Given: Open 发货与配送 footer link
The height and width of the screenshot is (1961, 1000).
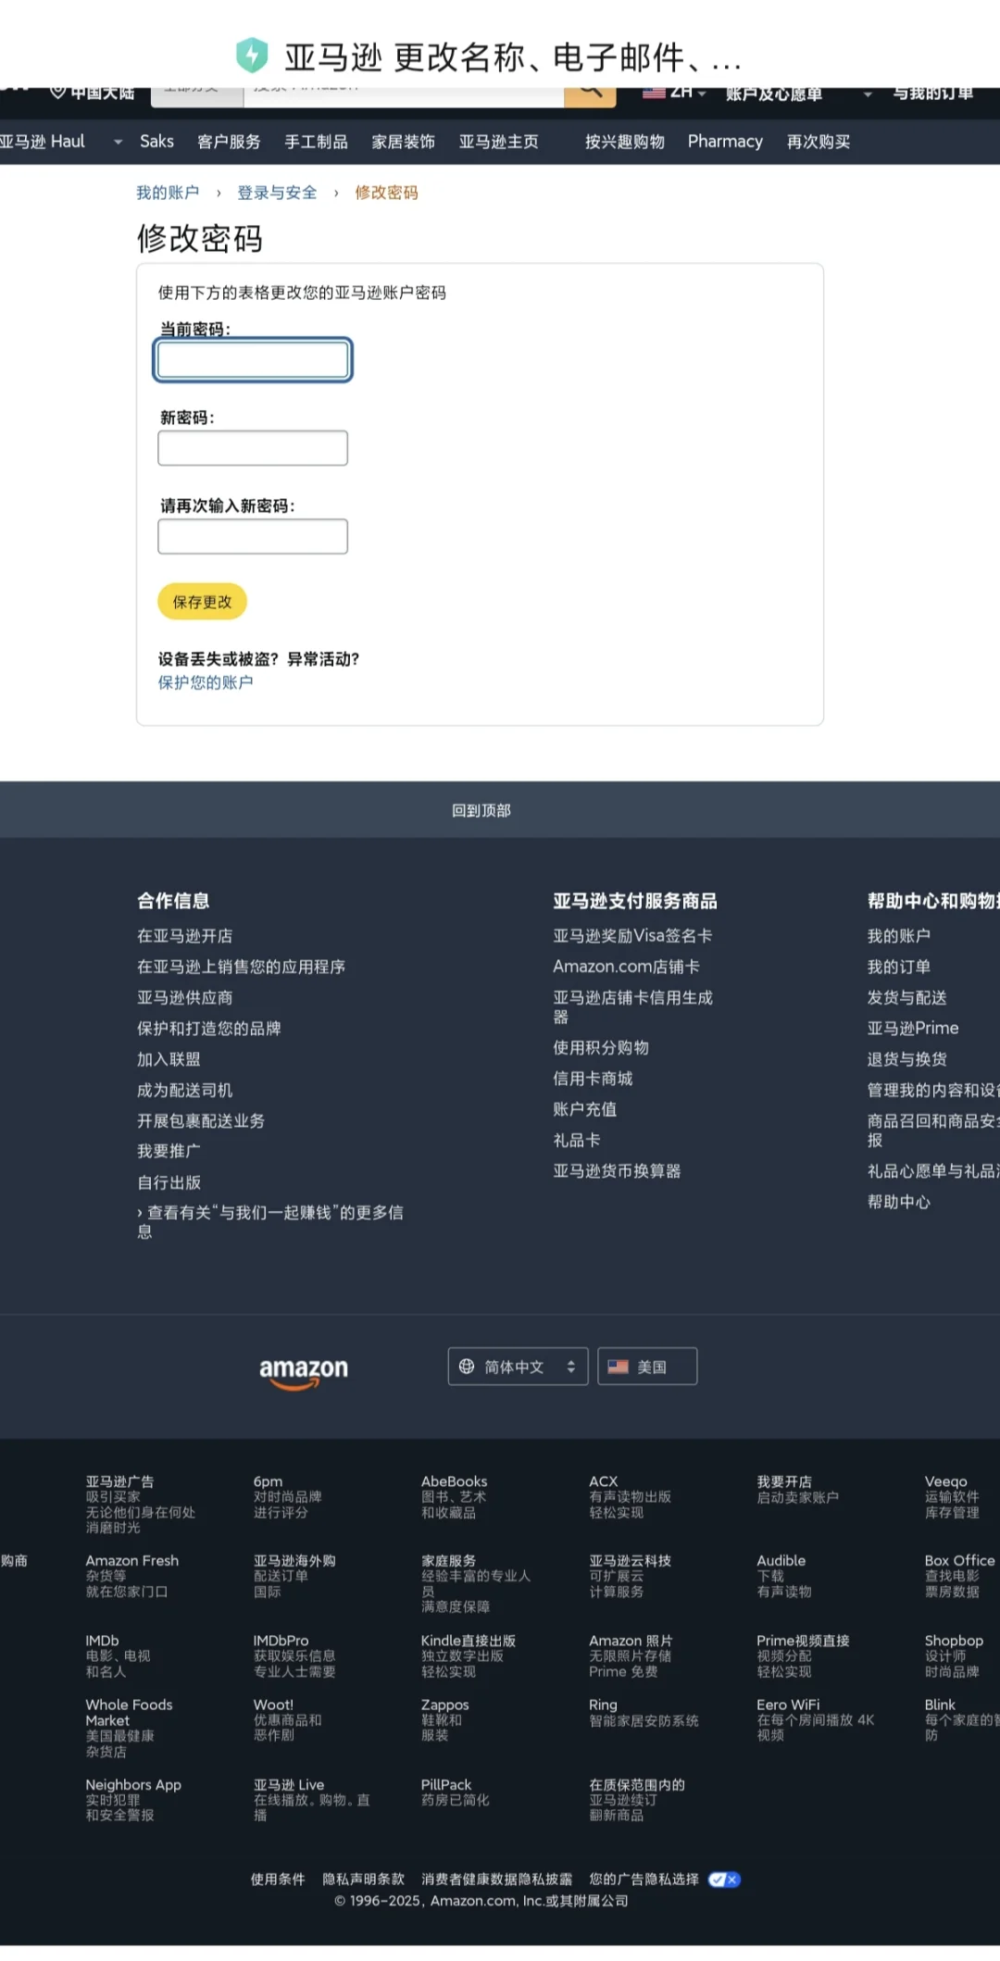Looking at the screenshot, I should point(906,997).
